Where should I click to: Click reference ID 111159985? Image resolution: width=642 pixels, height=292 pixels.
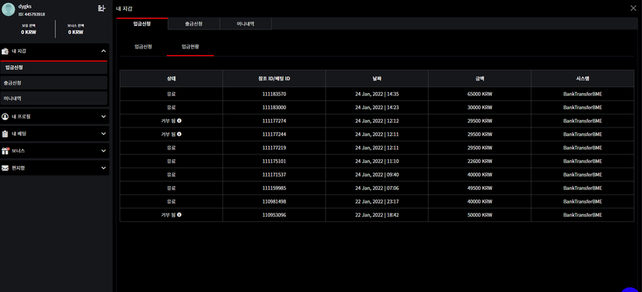point(274,188)
